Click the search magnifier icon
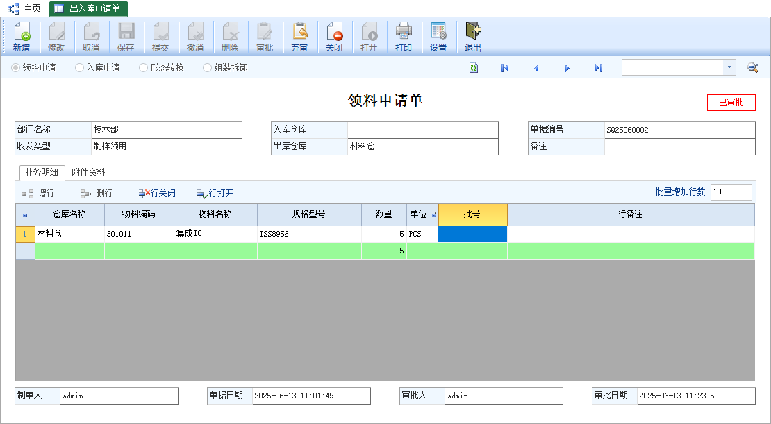 point(753,67)
